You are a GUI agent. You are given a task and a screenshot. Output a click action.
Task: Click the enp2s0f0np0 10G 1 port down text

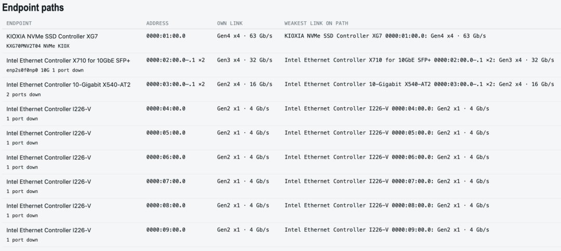(45, 71)
